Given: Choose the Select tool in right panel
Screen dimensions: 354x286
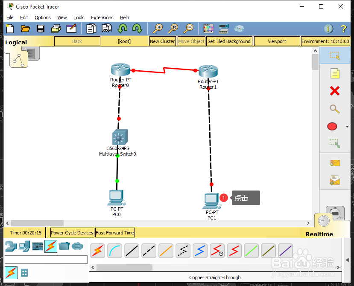Looking at the screenshot, I should pyautogui.click(x=335, y=55).
